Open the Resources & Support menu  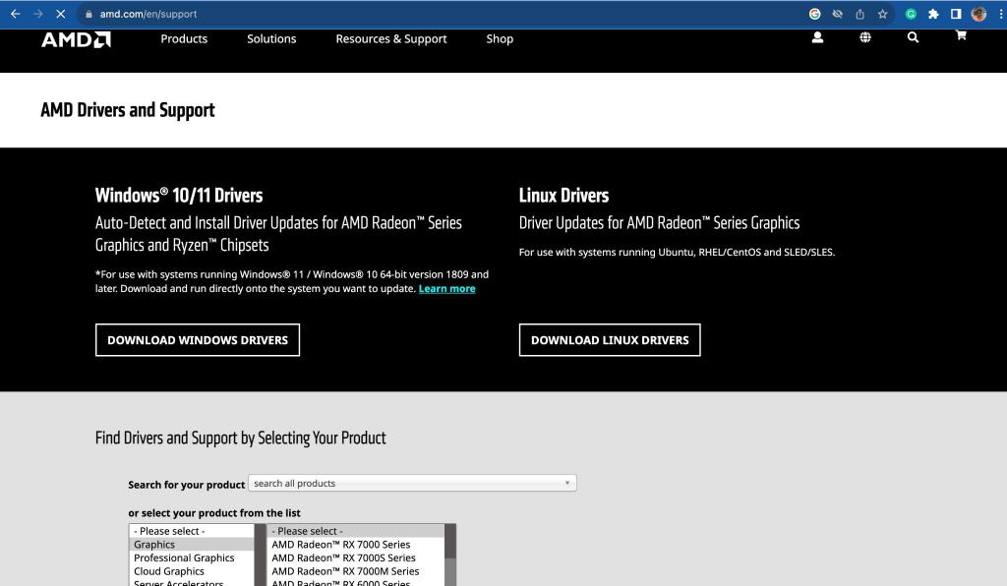tap(390, 38)
